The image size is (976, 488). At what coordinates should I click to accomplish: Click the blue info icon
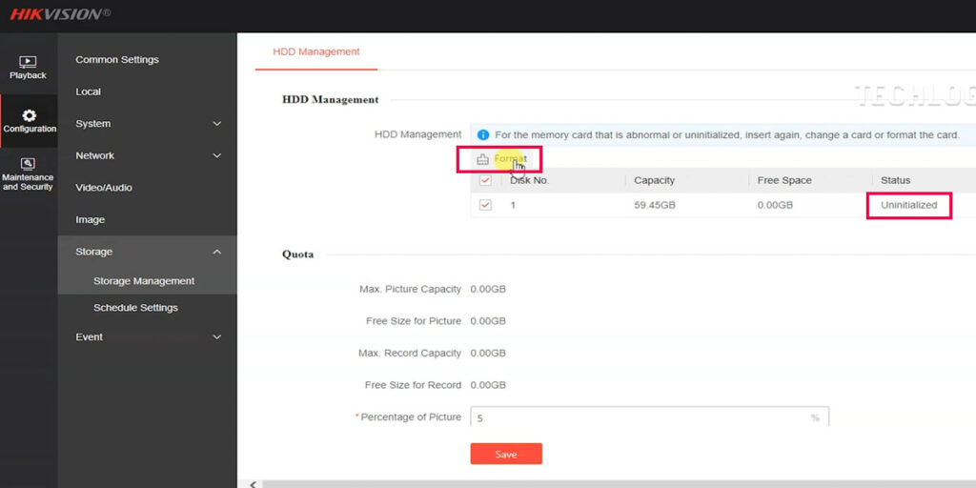[482, 135]
